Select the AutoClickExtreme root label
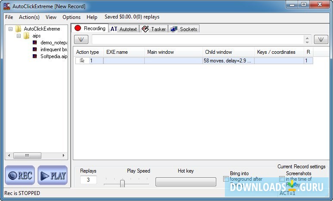Viewport: 333px width, 201px height. click(x=42, y=29)
